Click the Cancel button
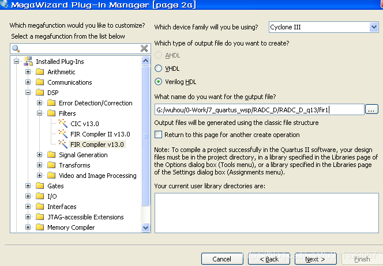This screenshot has width=383, height=266. 222,259
